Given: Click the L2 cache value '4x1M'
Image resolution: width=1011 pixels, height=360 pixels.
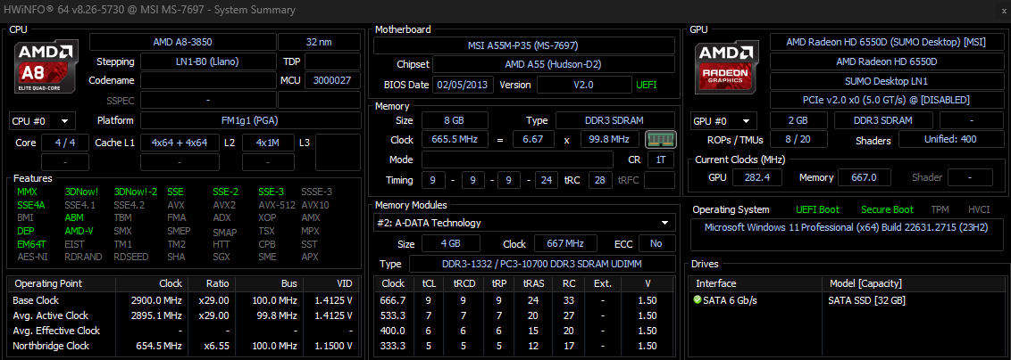Looking at the screenshot, I should pos(268,143).
